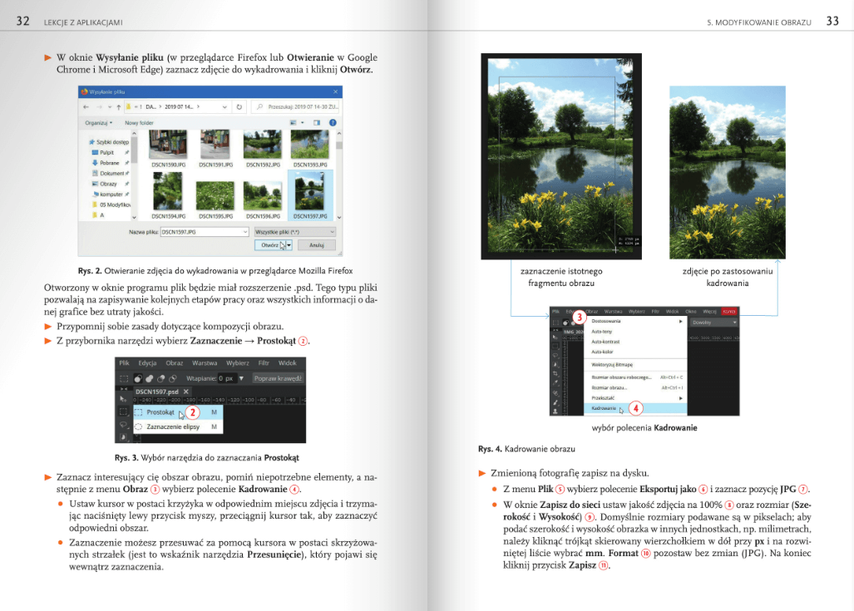This screenshot has width=854, height=611.
Task: Open the Okno menu in the Rys. 4 screenshot
Action: point(691,312)
